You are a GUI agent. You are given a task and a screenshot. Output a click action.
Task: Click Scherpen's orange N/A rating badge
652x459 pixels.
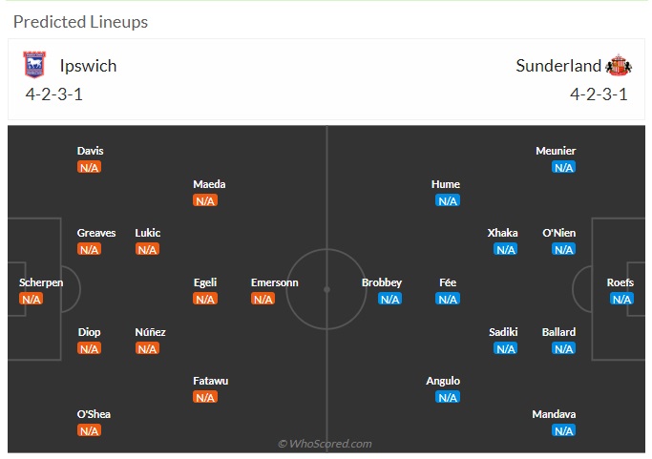(x=31, y=299)
